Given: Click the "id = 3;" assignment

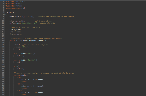Looking at the screenshot, I should click(x=21, y=62).
